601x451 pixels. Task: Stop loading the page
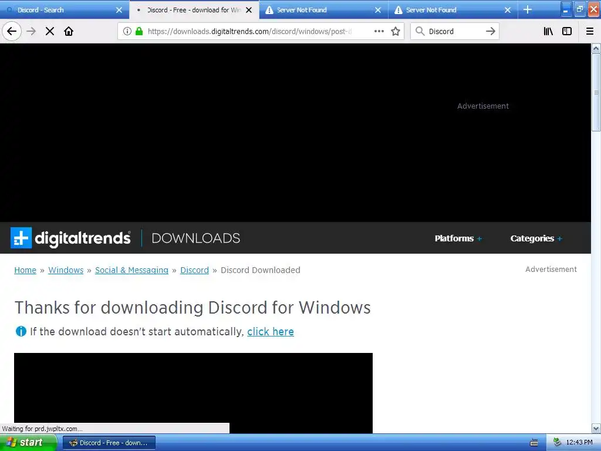pyautogui.click(x=50, y=31)
